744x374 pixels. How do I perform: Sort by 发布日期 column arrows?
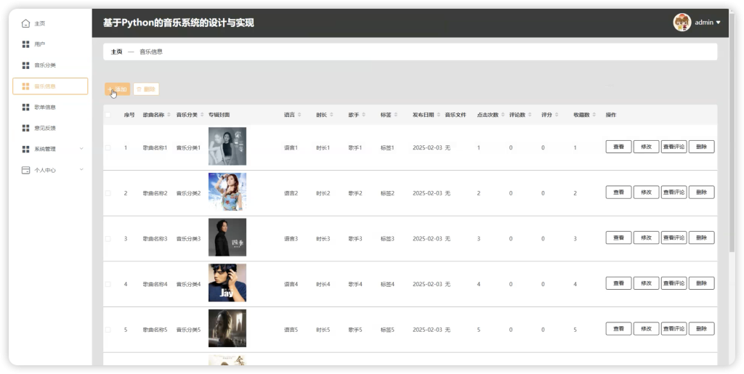point(438,115)
